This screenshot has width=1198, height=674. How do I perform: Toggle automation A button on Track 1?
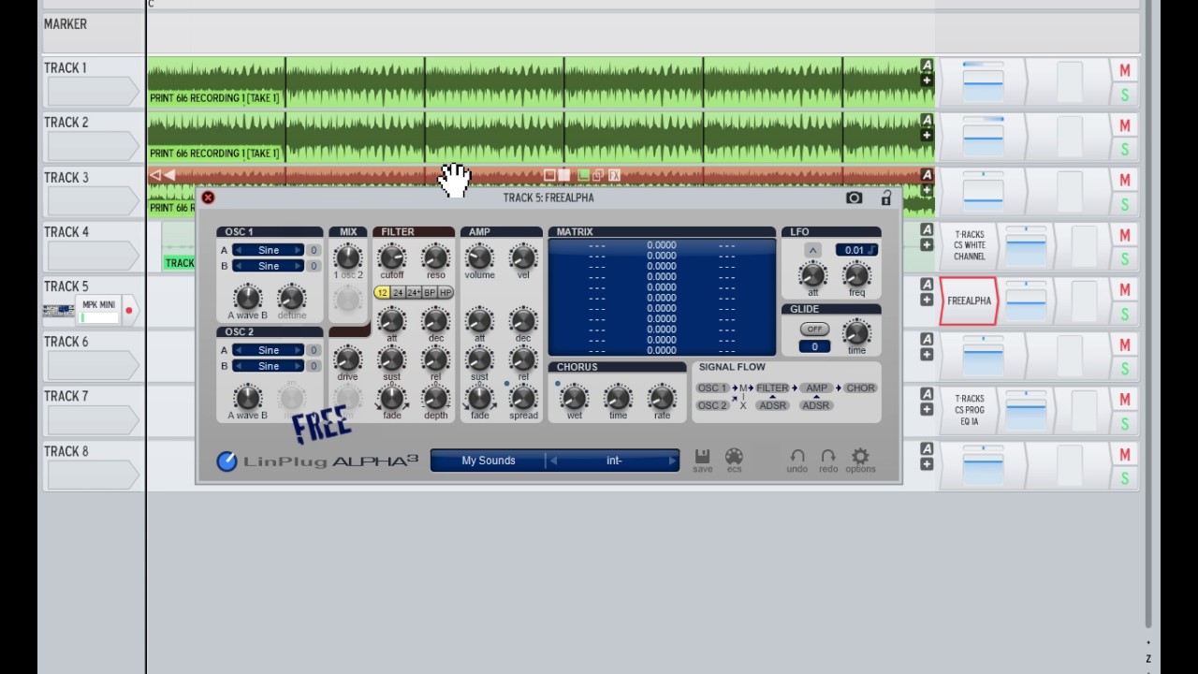tap(927, 66)
